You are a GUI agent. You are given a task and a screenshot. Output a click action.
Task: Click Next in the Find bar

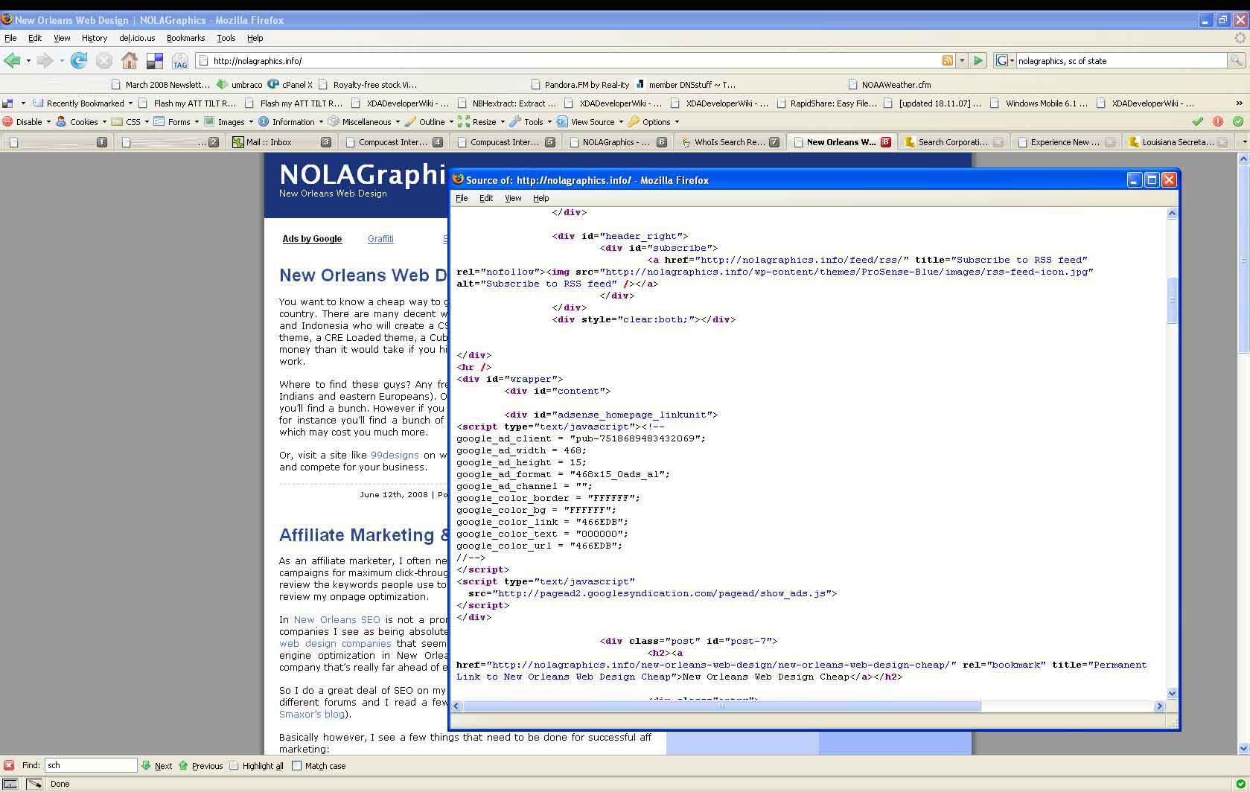pyautogui.click(x=157, y=765)
